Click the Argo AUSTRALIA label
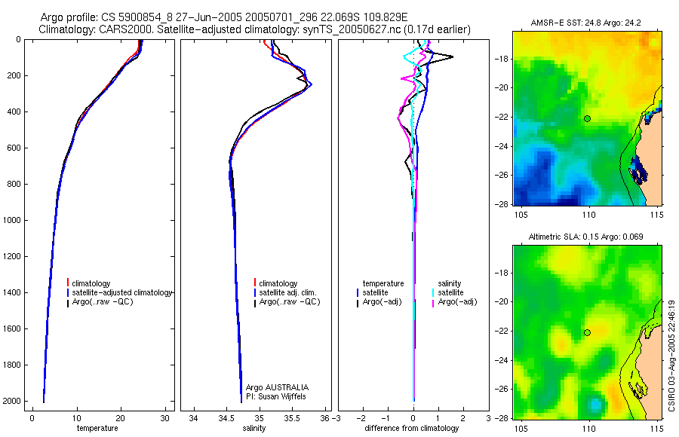This screenshot has width=679, height=437. coord(277,387)
